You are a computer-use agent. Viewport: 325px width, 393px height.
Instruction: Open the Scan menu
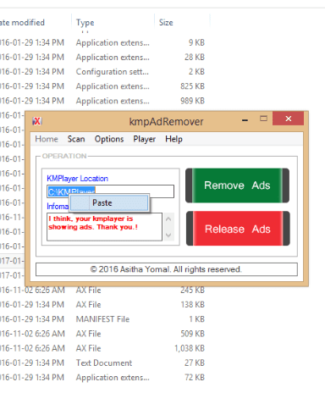(x=76, y=139)
